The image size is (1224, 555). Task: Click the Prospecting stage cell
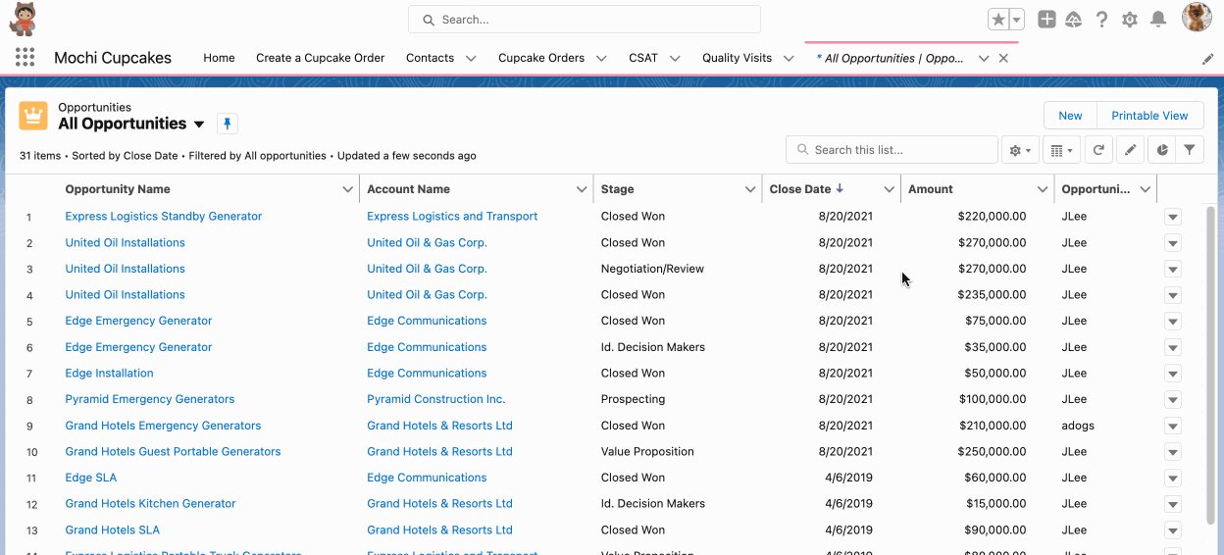633,399
